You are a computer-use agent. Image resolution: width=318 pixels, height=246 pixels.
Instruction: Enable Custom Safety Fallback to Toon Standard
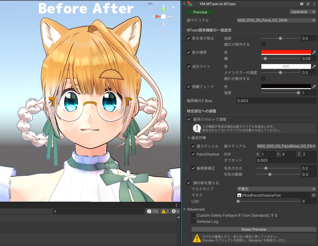pos(193,215)
